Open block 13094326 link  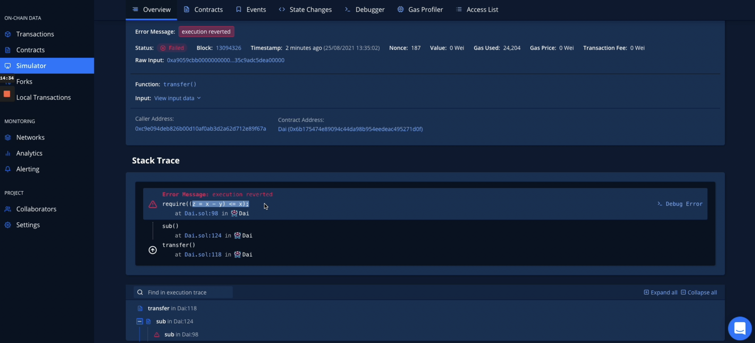[228, 48]
